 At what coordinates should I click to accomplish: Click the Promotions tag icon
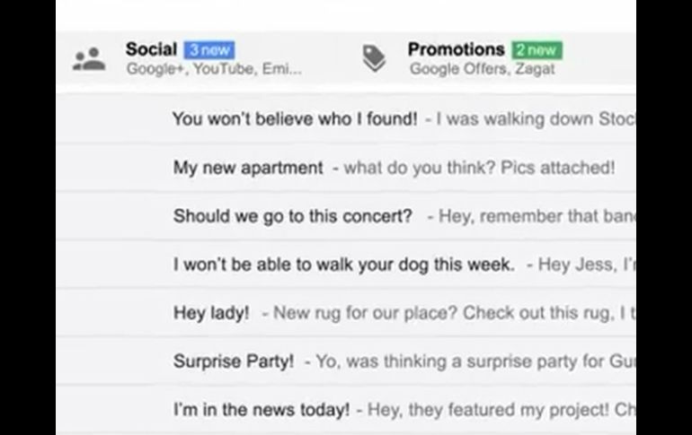[x=374, y=58]
